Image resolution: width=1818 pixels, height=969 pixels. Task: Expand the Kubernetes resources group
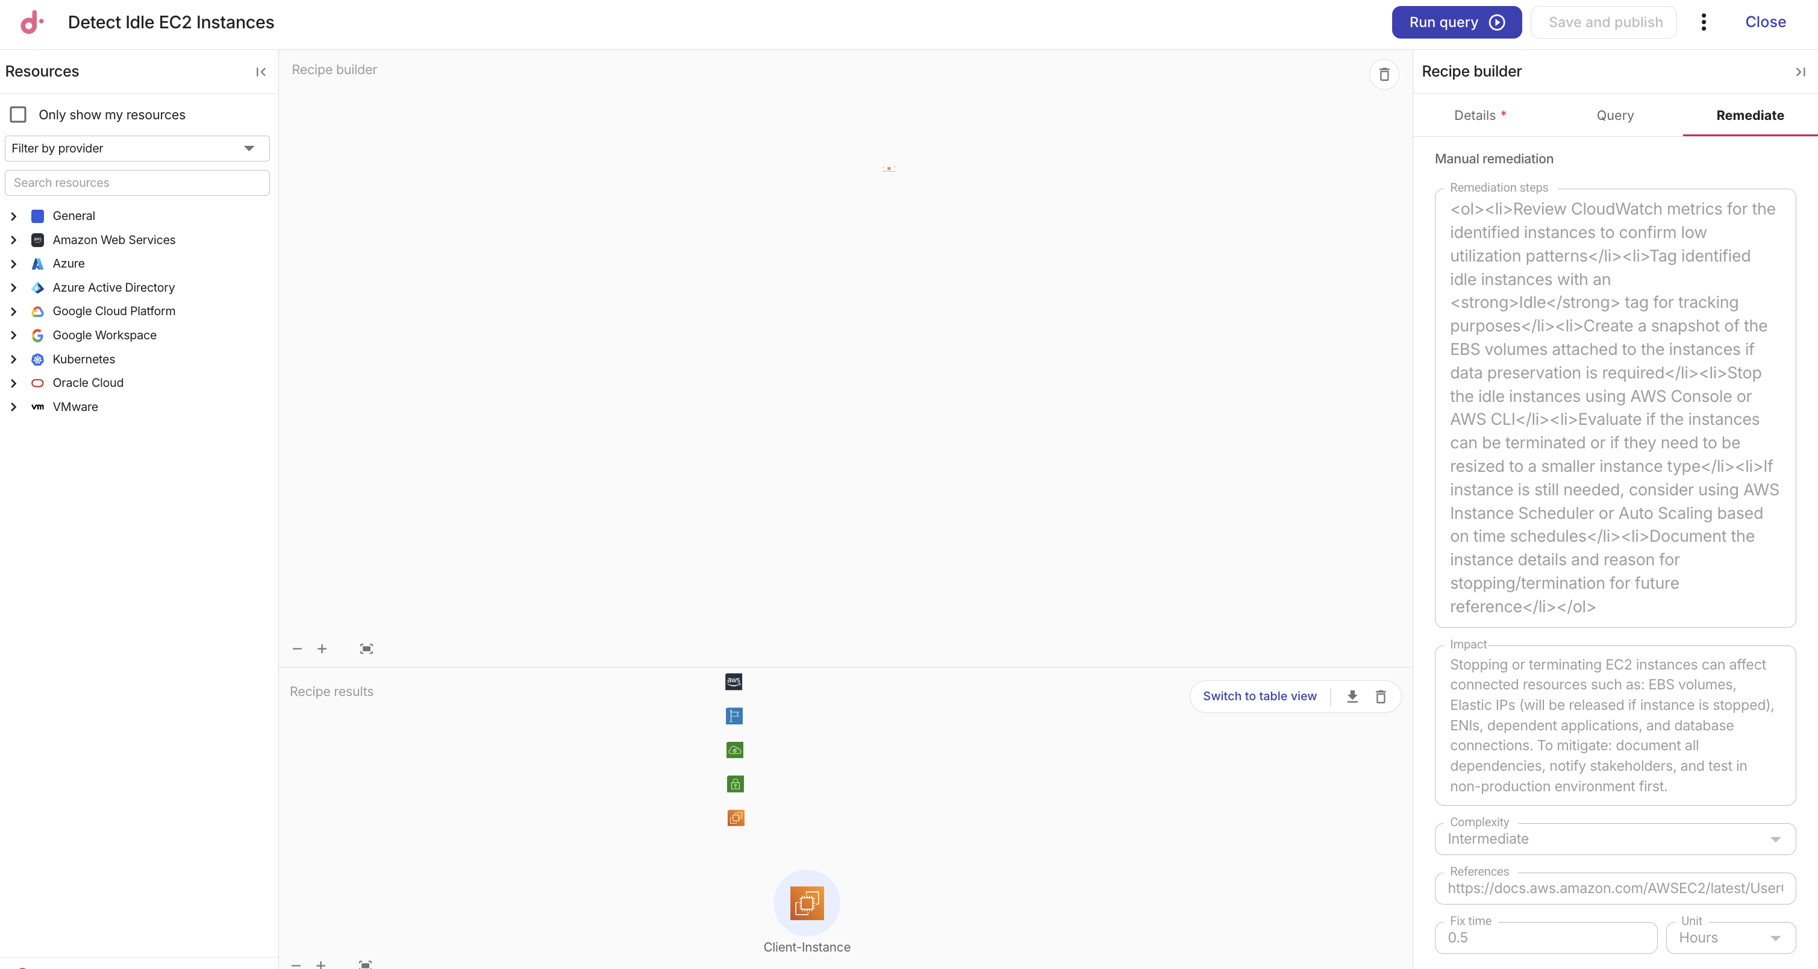pyautogui.click(x=13, y=359)
